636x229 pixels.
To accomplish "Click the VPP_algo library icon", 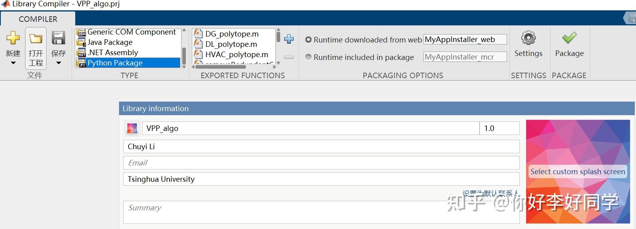I will click(x=132, y=128).
